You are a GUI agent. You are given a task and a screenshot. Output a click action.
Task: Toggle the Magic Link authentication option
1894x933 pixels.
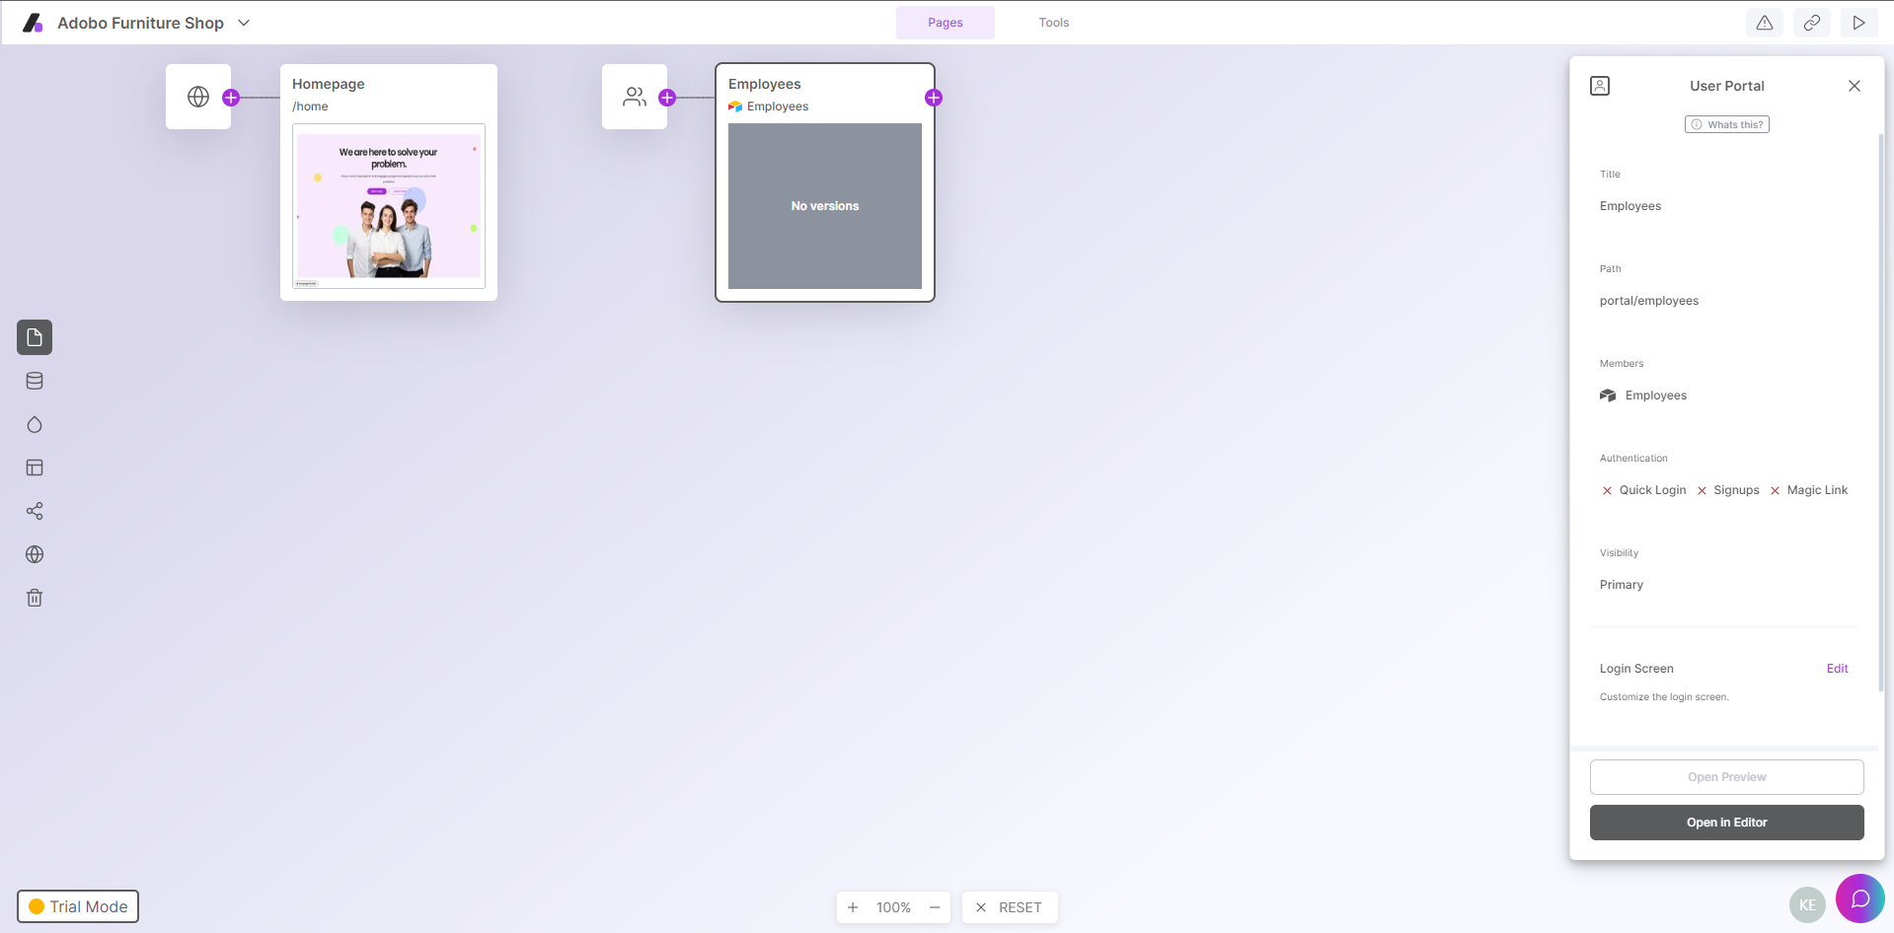click(x=1809, y=490)
